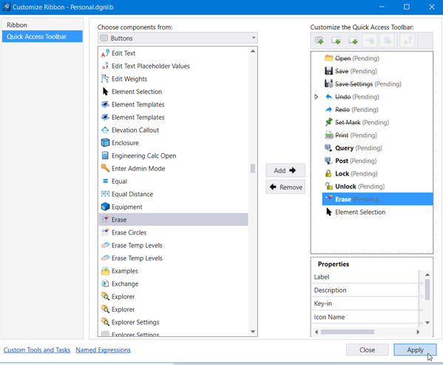
Task: Select the Engineering Calc Open calculator icon
Action: coord(105,155)
